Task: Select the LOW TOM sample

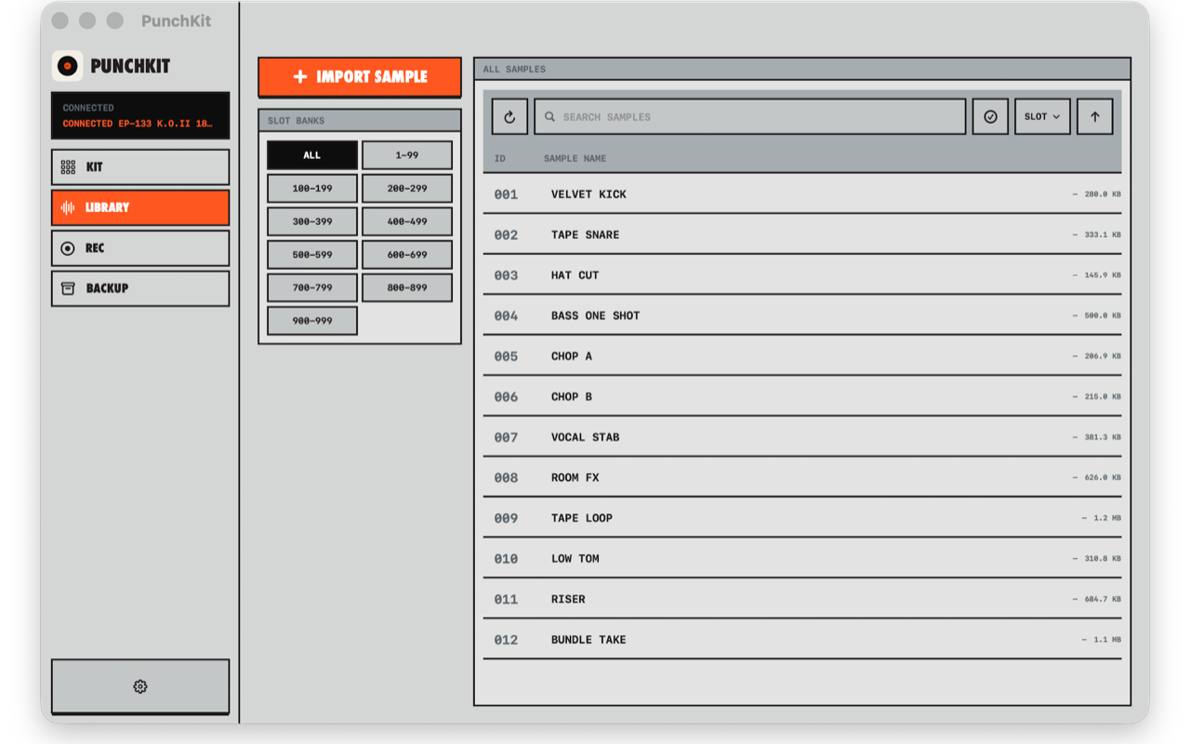Action: [x=802, y=559]
